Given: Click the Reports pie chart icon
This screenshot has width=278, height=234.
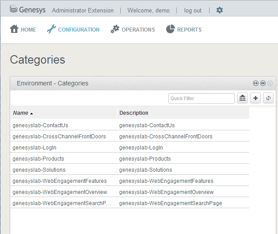Looking at the screenshot, I should coord(171,29).
